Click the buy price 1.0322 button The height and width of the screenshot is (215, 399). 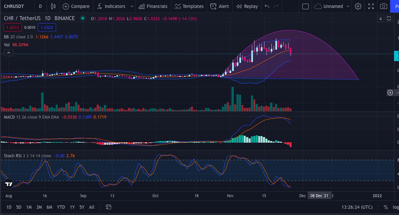[47, 28]
